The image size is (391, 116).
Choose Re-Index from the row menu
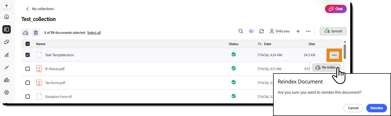(x=326, y=67)
